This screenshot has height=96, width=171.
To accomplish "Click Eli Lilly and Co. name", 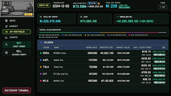I will coord(61,74).
